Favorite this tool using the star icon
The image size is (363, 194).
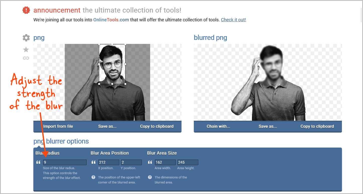point(26,49)
